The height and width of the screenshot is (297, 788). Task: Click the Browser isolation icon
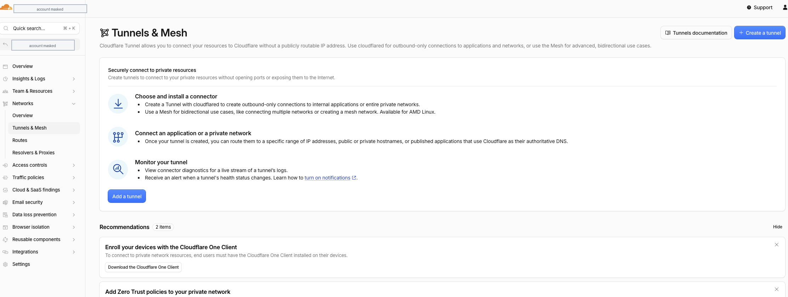[x=5, y=227]
